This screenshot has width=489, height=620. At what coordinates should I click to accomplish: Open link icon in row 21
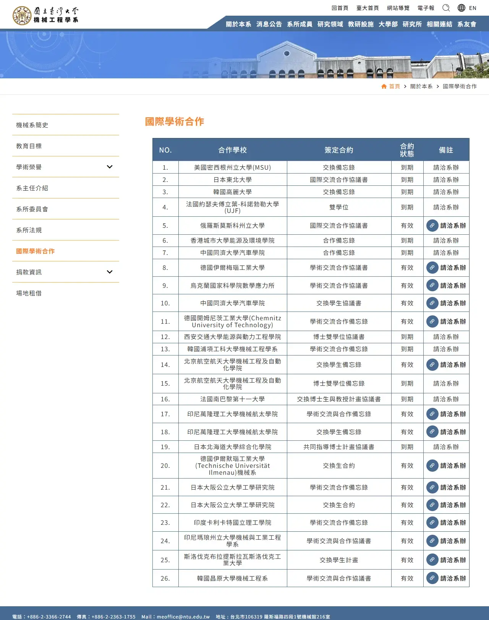click(x=432, y=487)
